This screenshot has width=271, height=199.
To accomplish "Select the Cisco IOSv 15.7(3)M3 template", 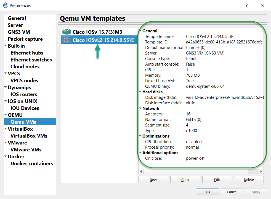I will 99,32.
